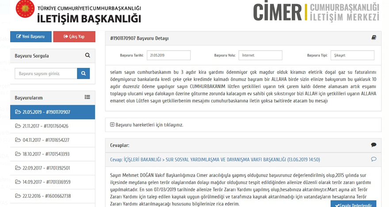Click the Cevaplar: heading text

tap(120, 145)
